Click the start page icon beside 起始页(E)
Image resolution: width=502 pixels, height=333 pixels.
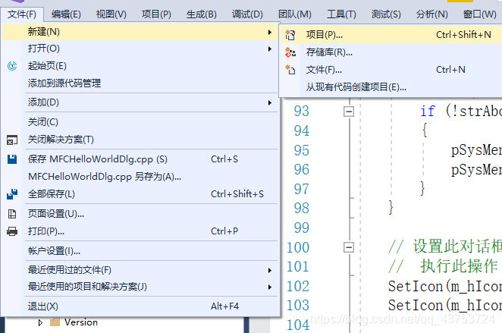point(12,66)
